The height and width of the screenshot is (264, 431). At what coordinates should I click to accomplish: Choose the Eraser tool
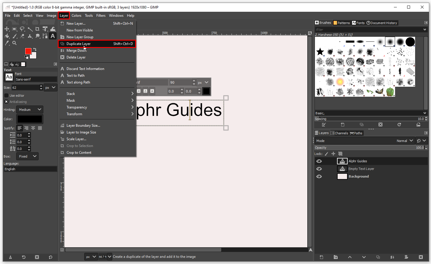pyautogui.click(x=22, y=36)
